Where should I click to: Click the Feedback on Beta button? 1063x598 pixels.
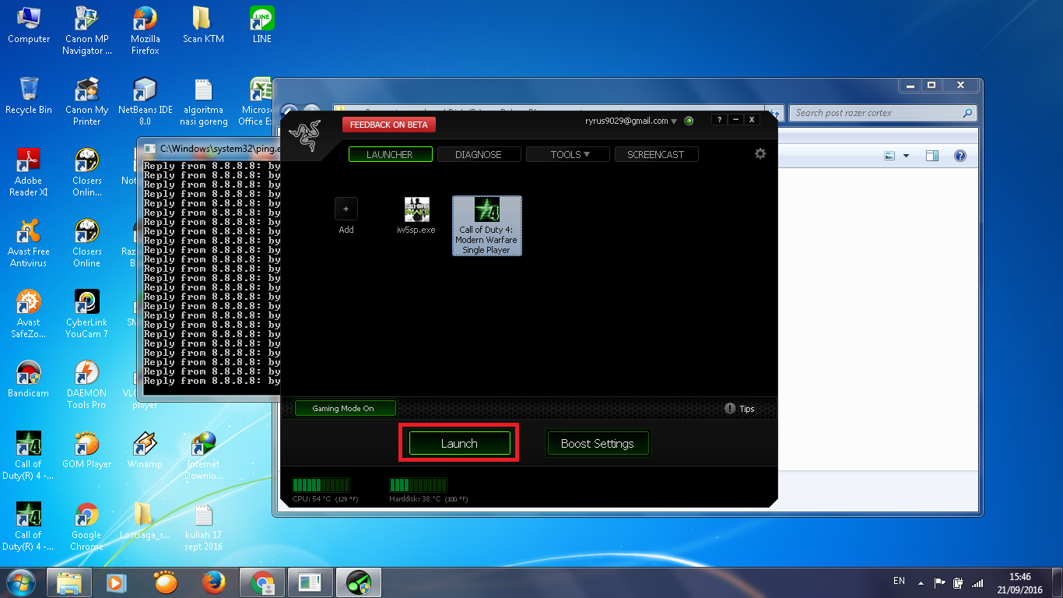(389, 125)
